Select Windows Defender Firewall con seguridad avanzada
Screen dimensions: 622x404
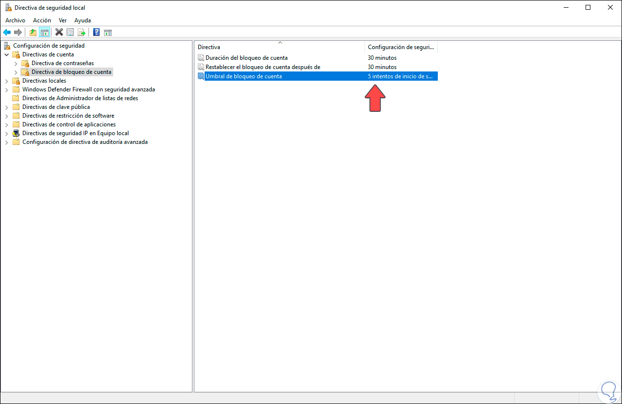point(88,89)
